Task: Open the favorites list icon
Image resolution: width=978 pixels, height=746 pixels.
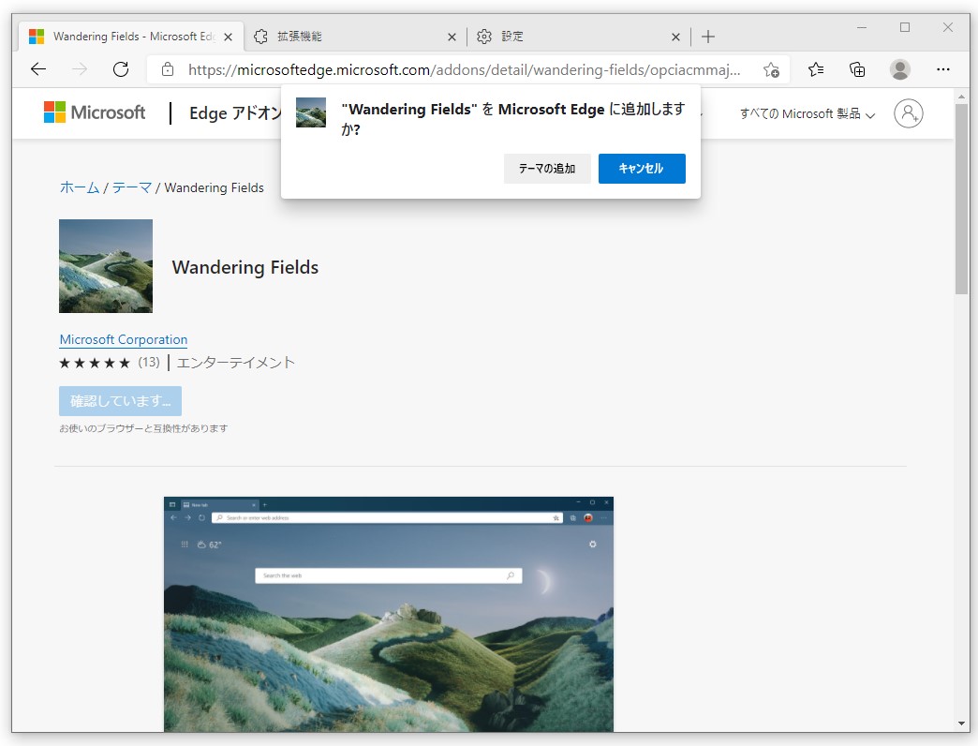Action: pyautogui.click(x=816, y=69)
